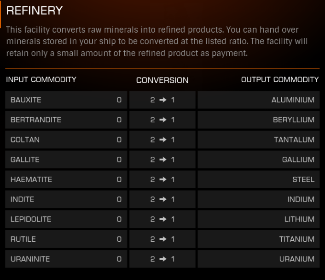Click the Gallium output commodity cell

pos(259,160)
